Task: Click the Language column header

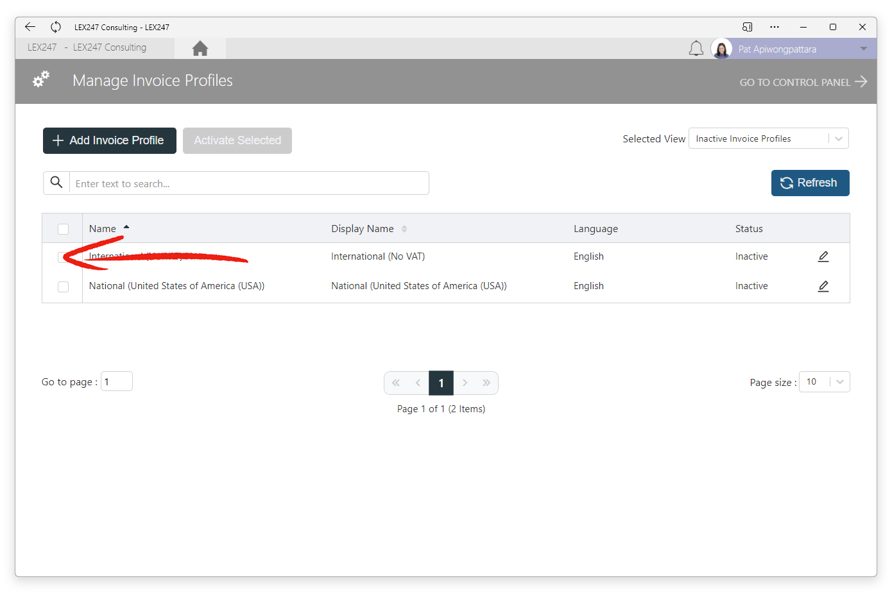Action: (596, 229)
